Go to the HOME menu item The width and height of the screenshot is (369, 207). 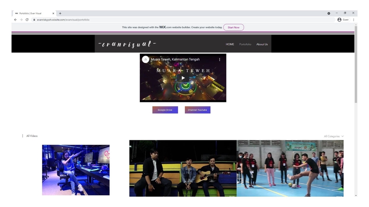[x=230, y=44]
